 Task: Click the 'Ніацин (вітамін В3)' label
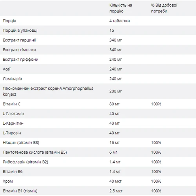tap(21, 143)
